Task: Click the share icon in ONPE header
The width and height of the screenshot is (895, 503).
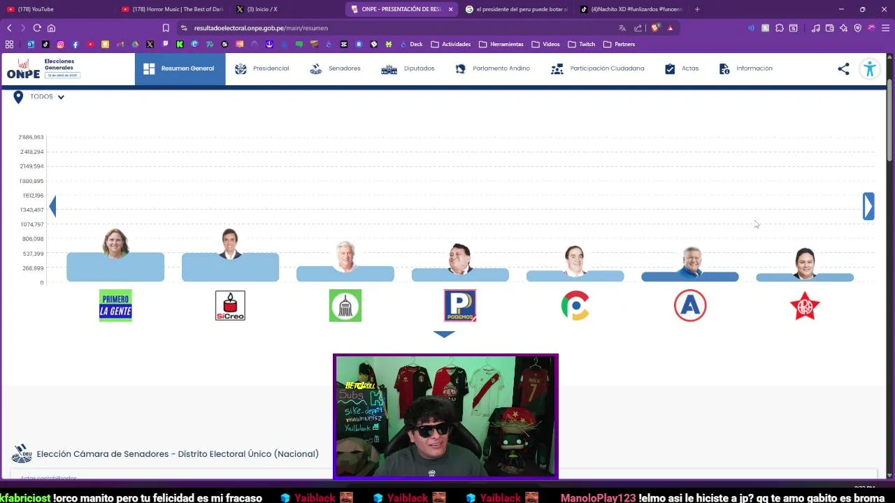Action: pyautogui.click(x=843, y=68)
